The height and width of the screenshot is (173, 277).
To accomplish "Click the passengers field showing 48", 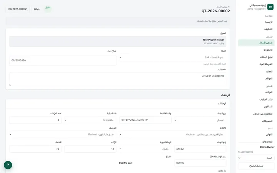I will click(x=90, y=149).
